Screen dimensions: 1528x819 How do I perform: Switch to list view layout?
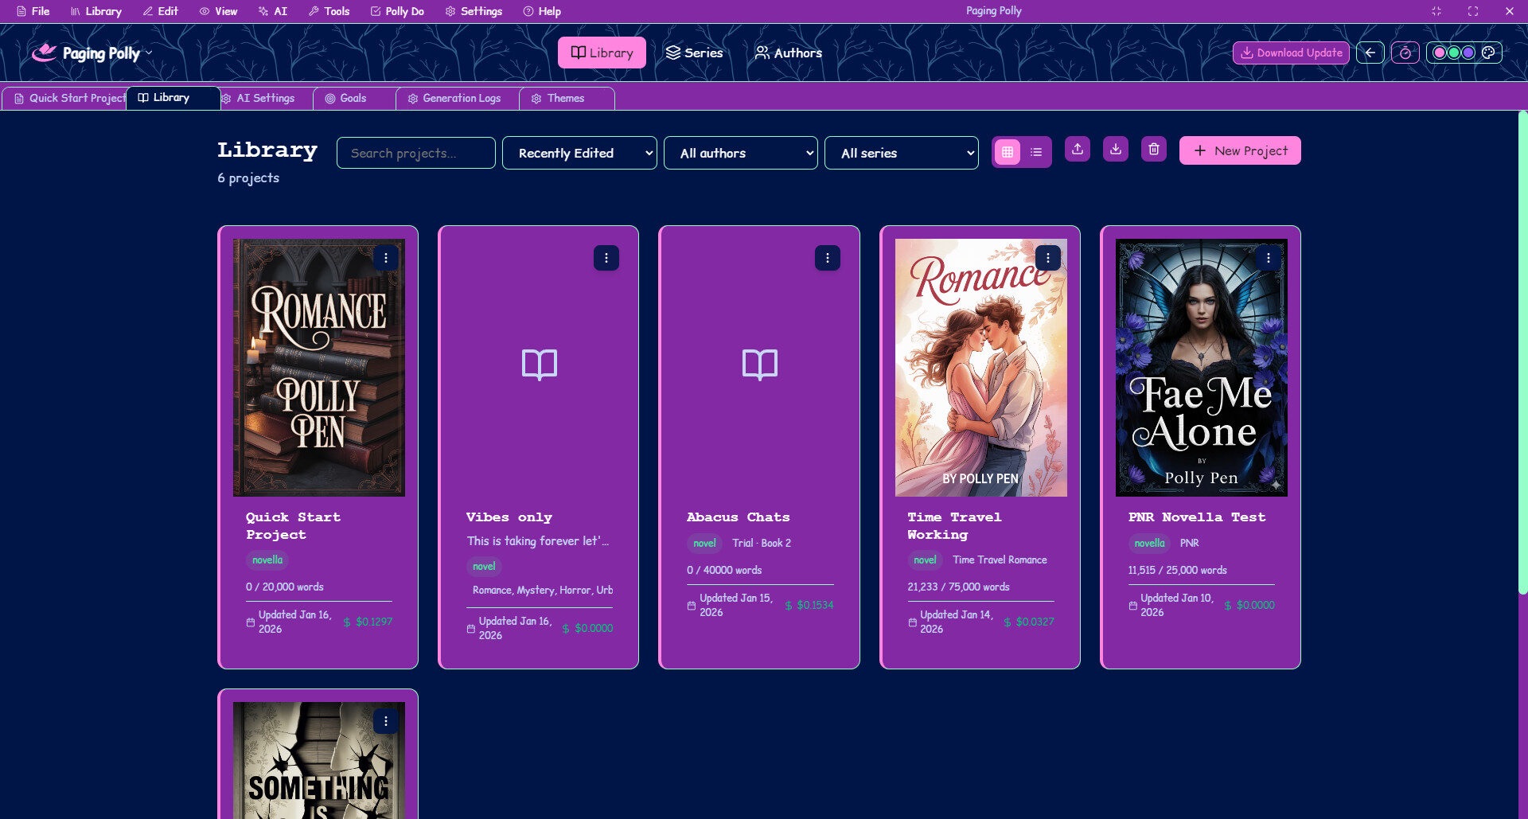pos(1036,152)
